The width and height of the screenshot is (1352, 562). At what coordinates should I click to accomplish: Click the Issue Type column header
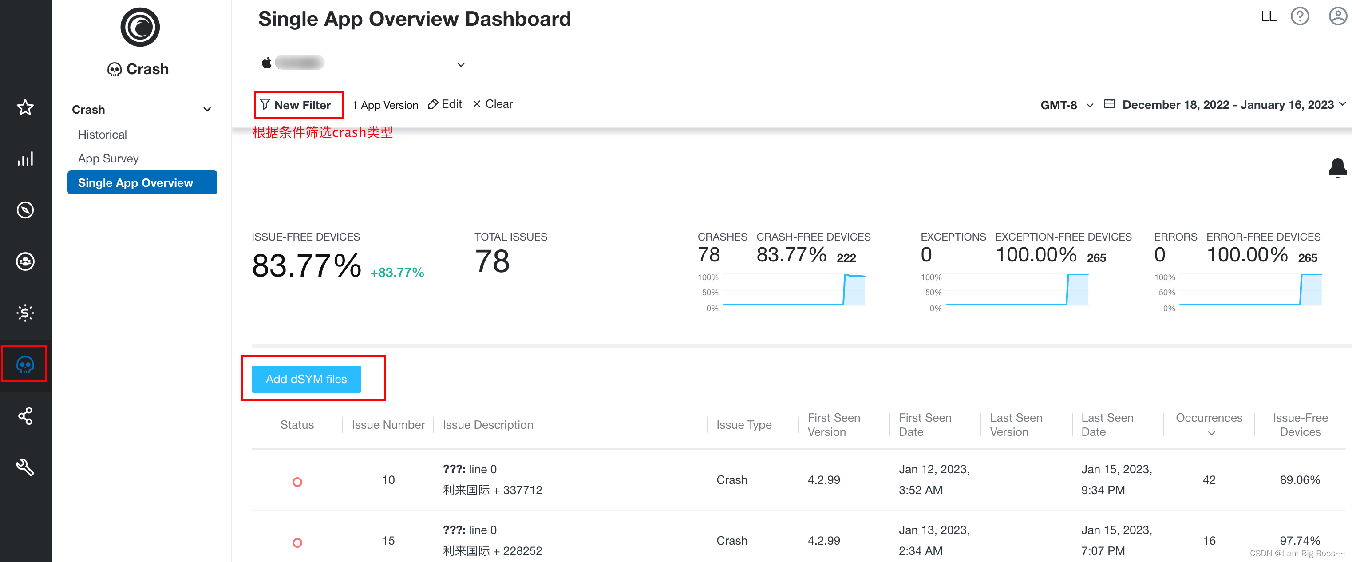click(744, 424)
